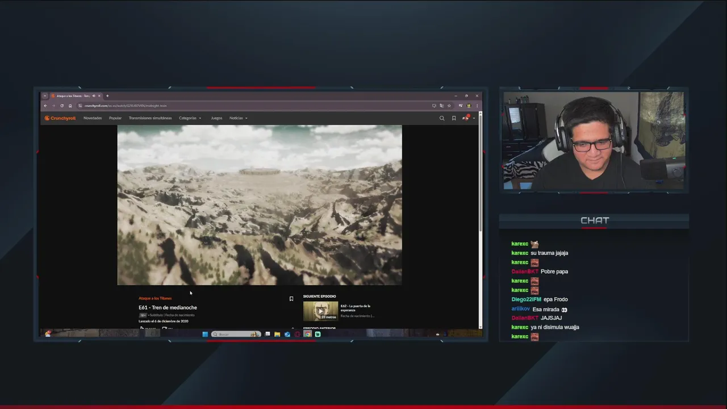The image size is (727, 409).
Task: Open the green app icon on taskbar
Action: coord(317,334)
